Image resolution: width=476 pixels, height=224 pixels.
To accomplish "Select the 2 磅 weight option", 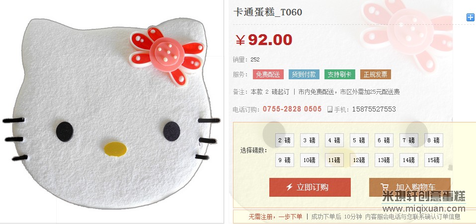I will tap(284, 140).
